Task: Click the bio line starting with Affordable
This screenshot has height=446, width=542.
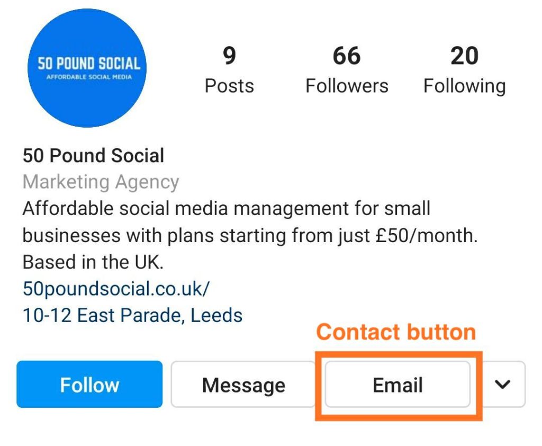Action: click(x=226, y=209)
